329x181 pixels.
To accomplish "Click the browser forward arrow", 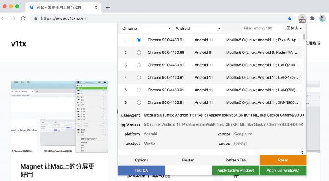I will click(x=13, y=18).
